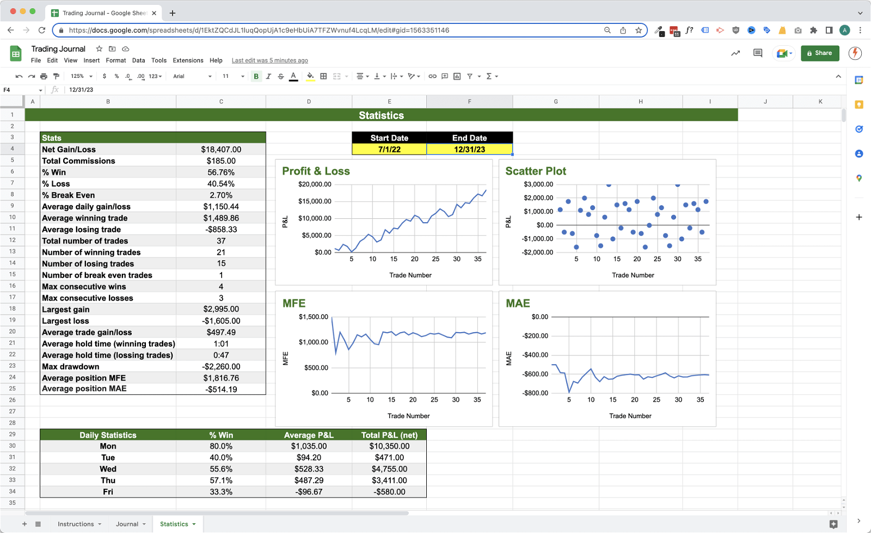Screen dimensions: 871x533
Task: Click the print icon in toolbar
Action: coord(44,76)
